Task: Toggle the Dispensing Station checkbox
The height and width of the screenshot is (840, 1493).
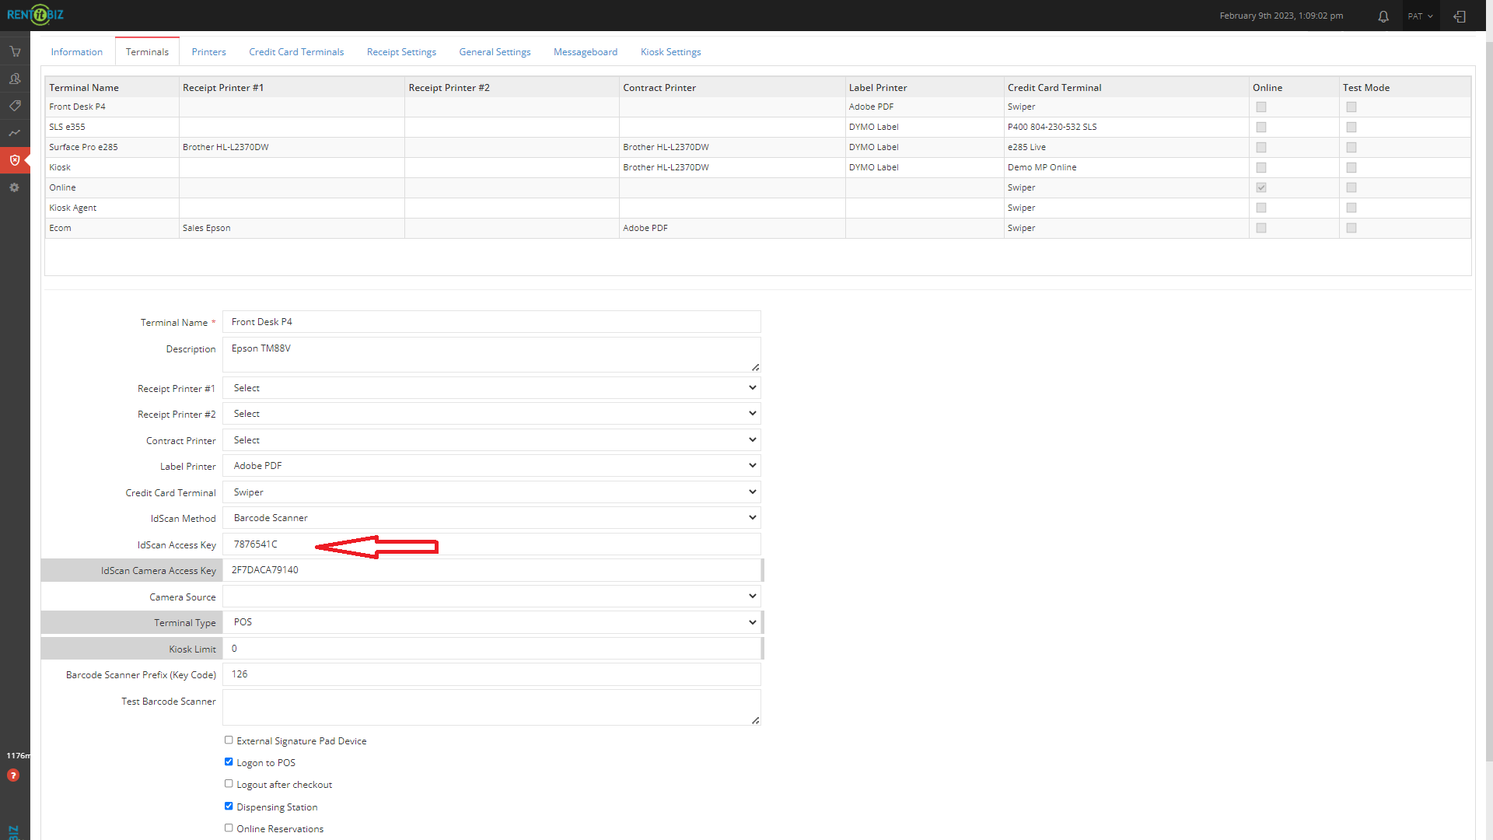Action: [229, 807]
